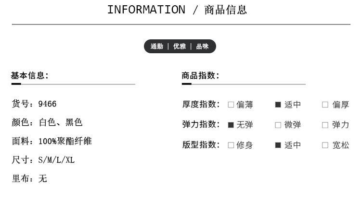The height and width of the screenshot is (201, 361).
Task: Click the 尺寸 S/M/L/XL line
Action: click(x=43, y=160)
